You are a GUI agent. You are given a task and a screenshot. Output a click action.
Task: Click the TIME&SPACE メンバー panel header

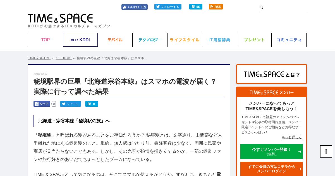click(x=272, y=92)
